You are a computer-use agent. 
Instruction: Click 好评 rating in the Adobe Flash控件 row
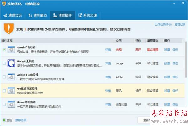coord(138,77)
